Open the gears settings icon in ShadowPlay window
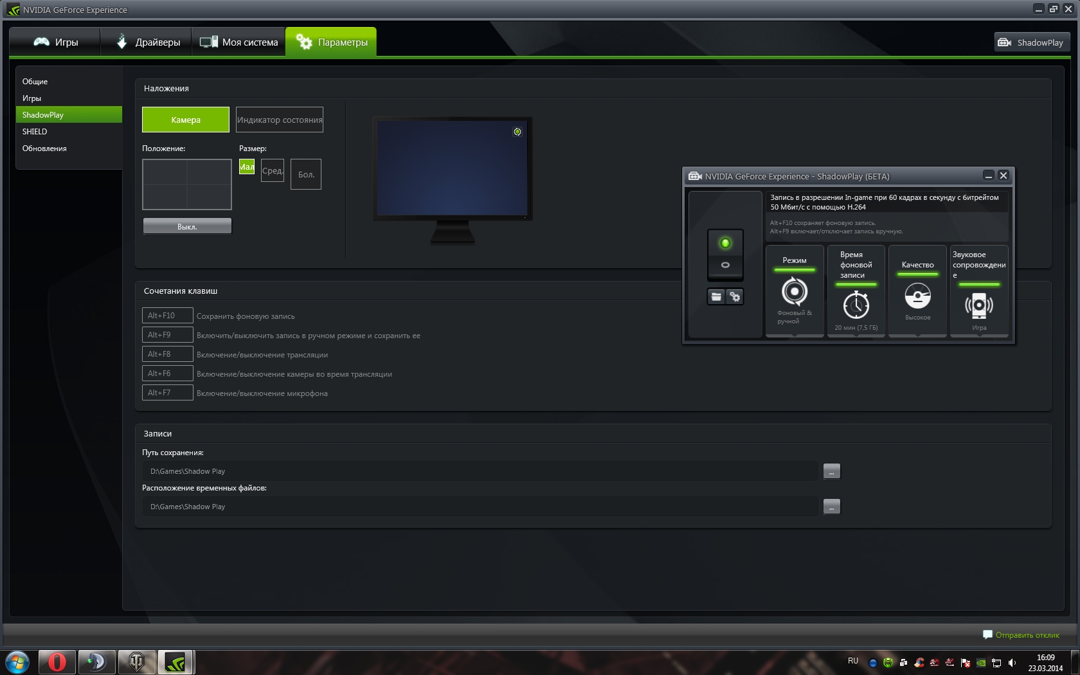 click(x=735, y=296)
